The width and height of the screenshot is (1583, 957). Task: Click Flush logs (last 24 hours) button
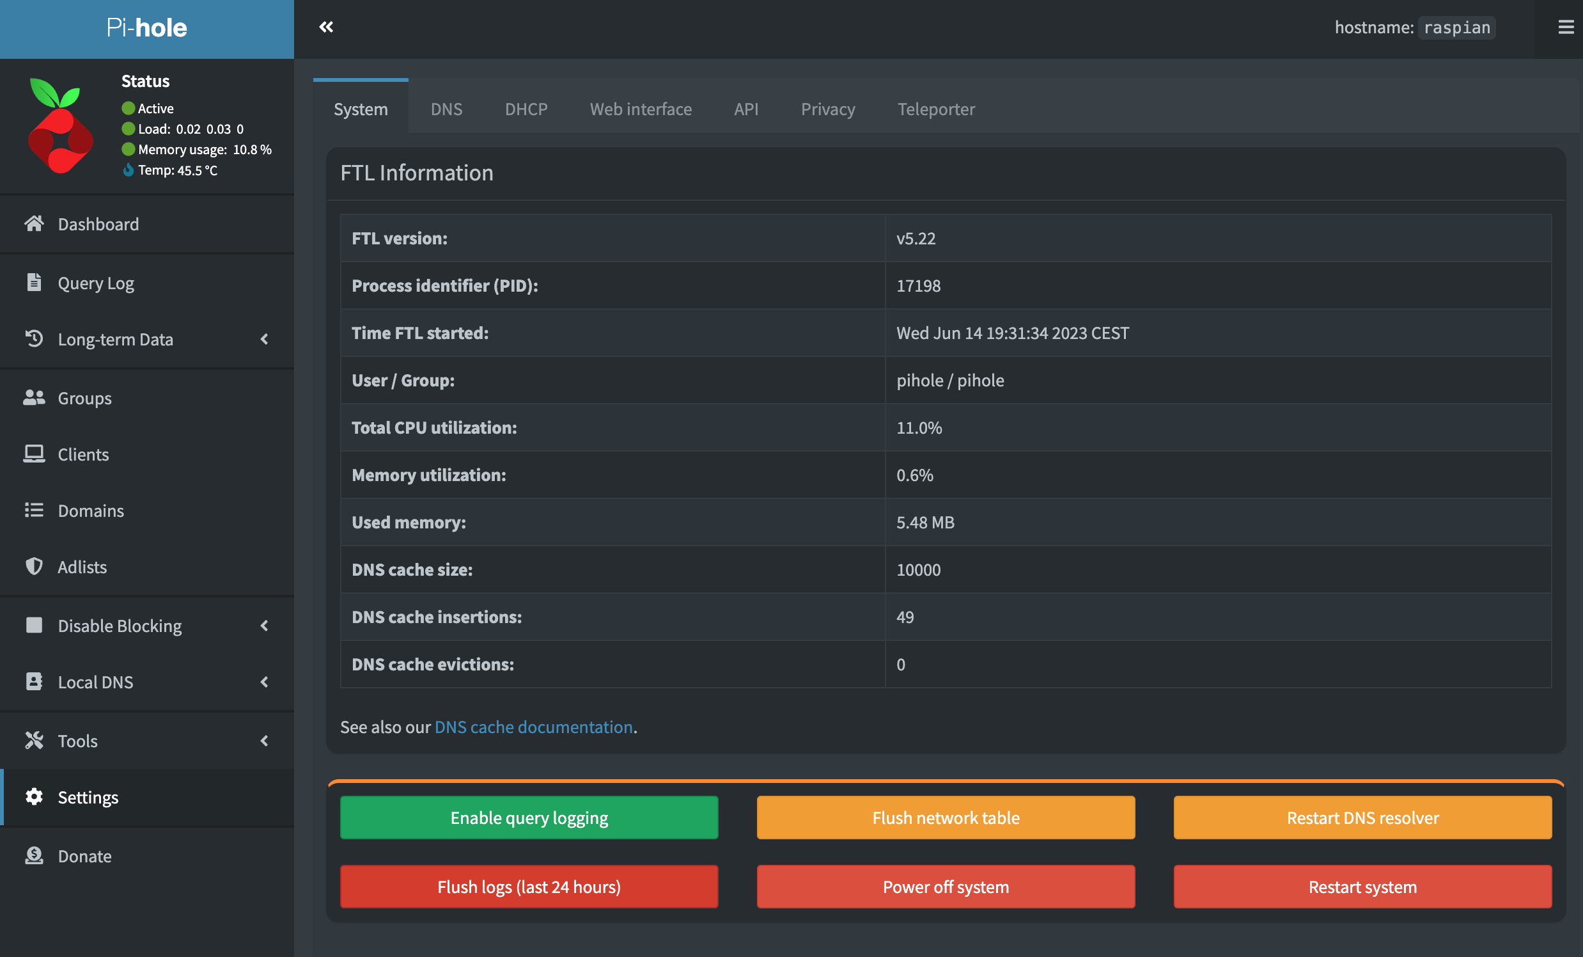coord(529,886)
